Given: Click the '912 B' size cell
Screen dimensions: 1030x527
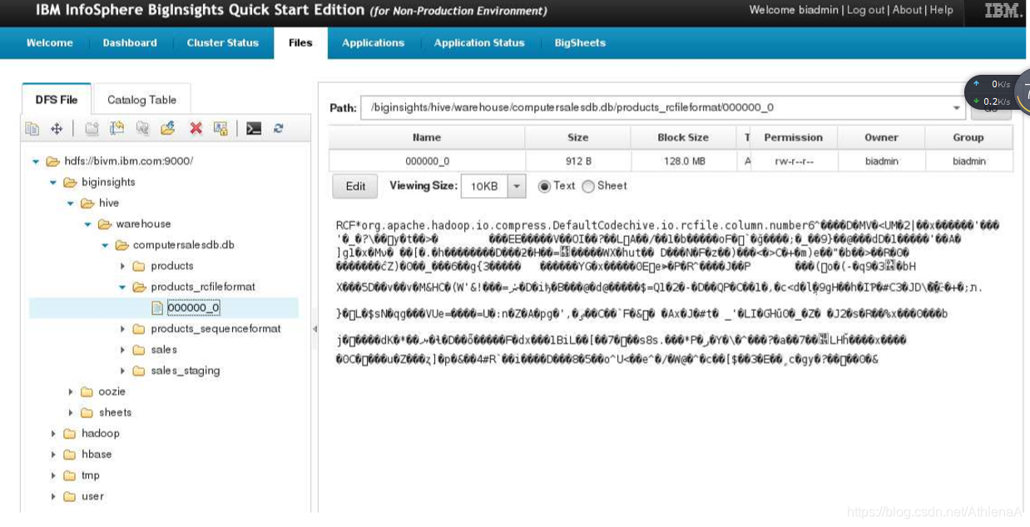Looking at the screenshot, I should (578, 161).
